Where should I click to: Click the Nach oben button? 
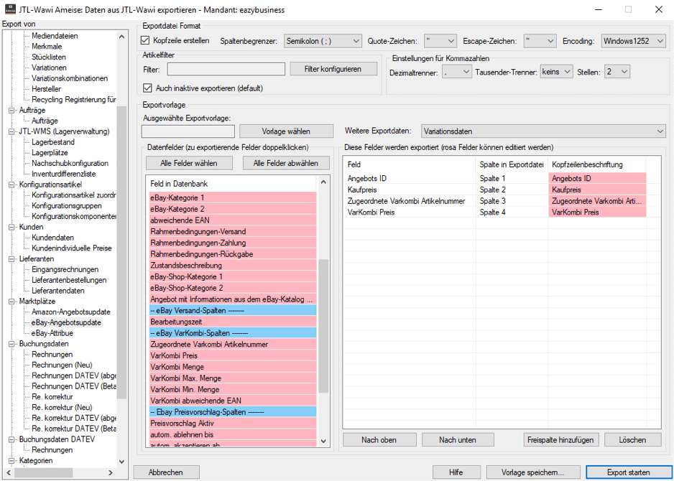tap(379, 440)
